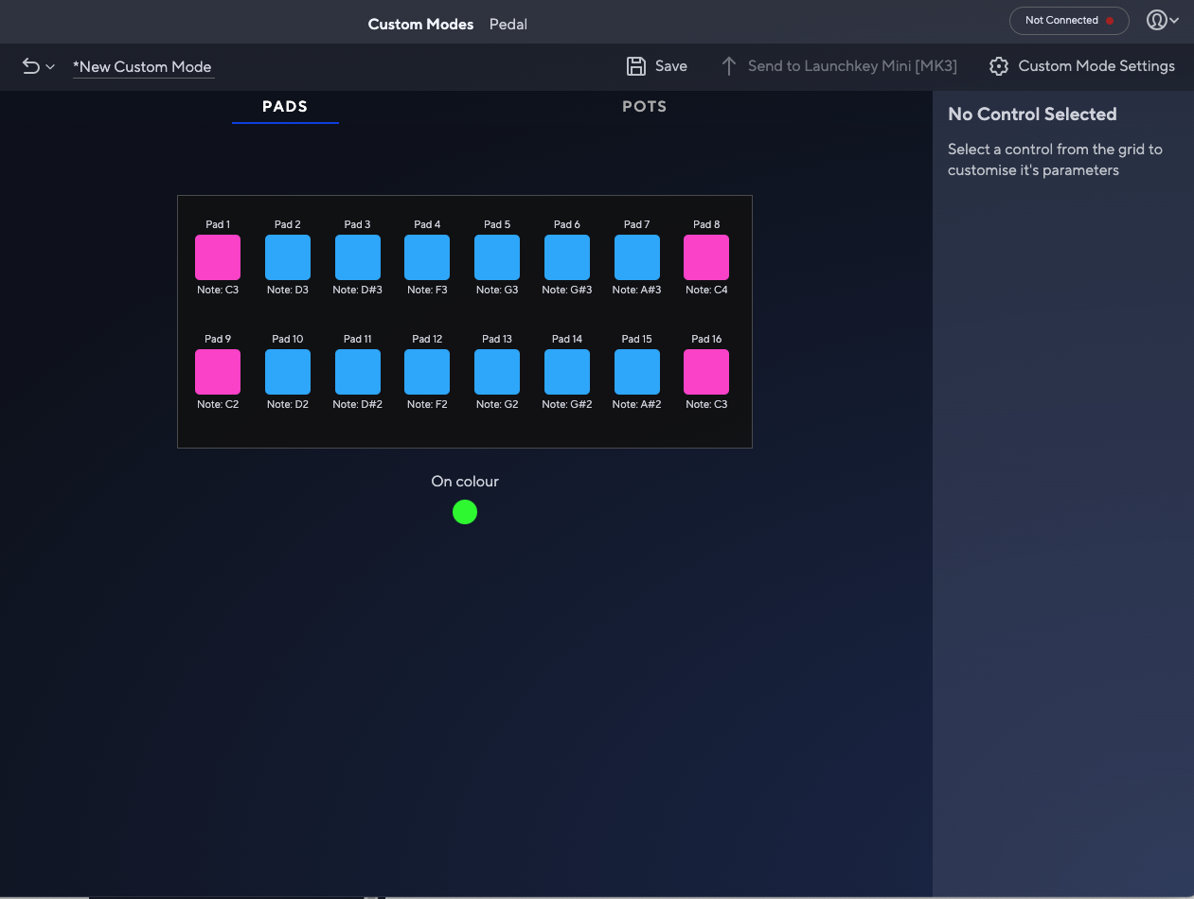
Task: Click the 'Pad 13' label text
Action: [497, 339]
